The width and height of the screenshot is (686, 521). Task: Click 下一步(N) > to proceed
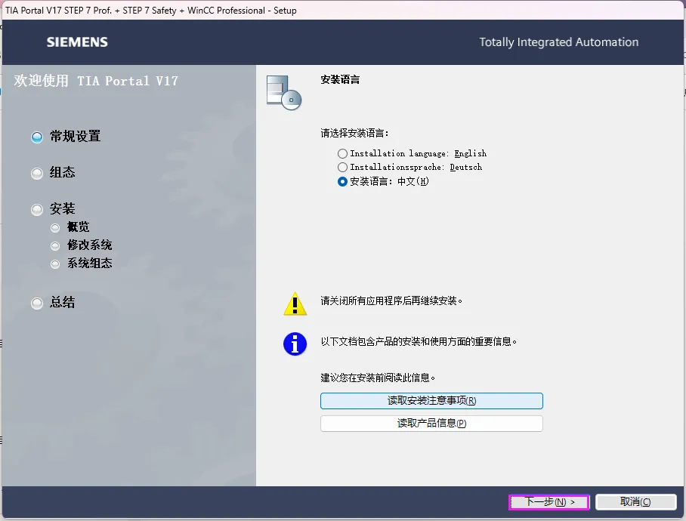click(549, 502)
